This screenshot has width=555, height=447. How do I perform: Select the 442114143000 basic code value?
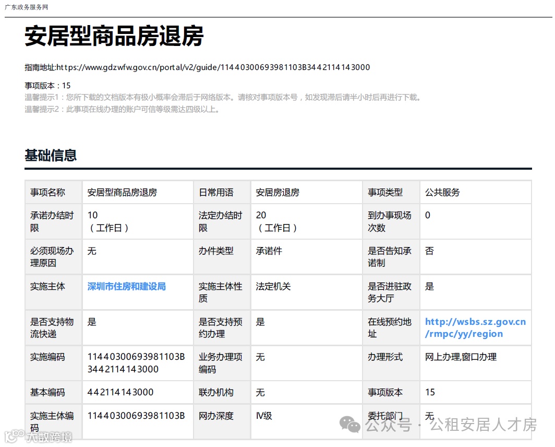[120, 392]
